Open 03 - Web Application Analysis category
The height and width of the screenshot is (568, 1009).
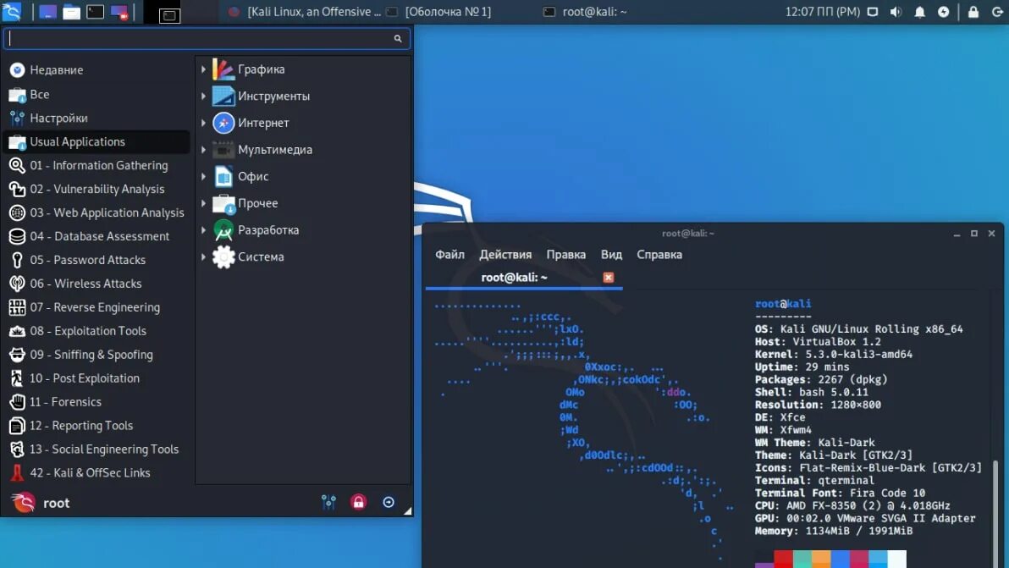click(x=96, y=212)
